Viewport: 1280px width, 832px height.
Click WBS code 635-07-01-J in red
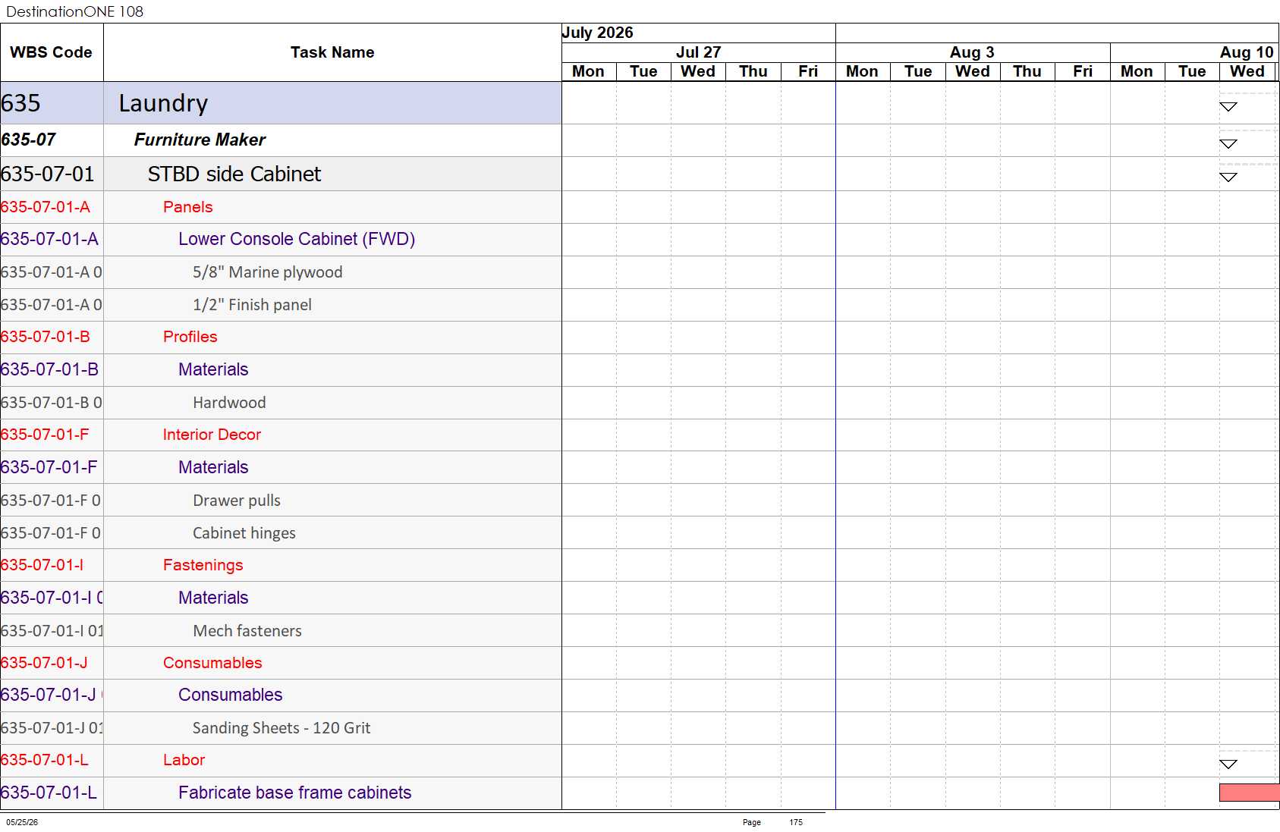(44, 663)
